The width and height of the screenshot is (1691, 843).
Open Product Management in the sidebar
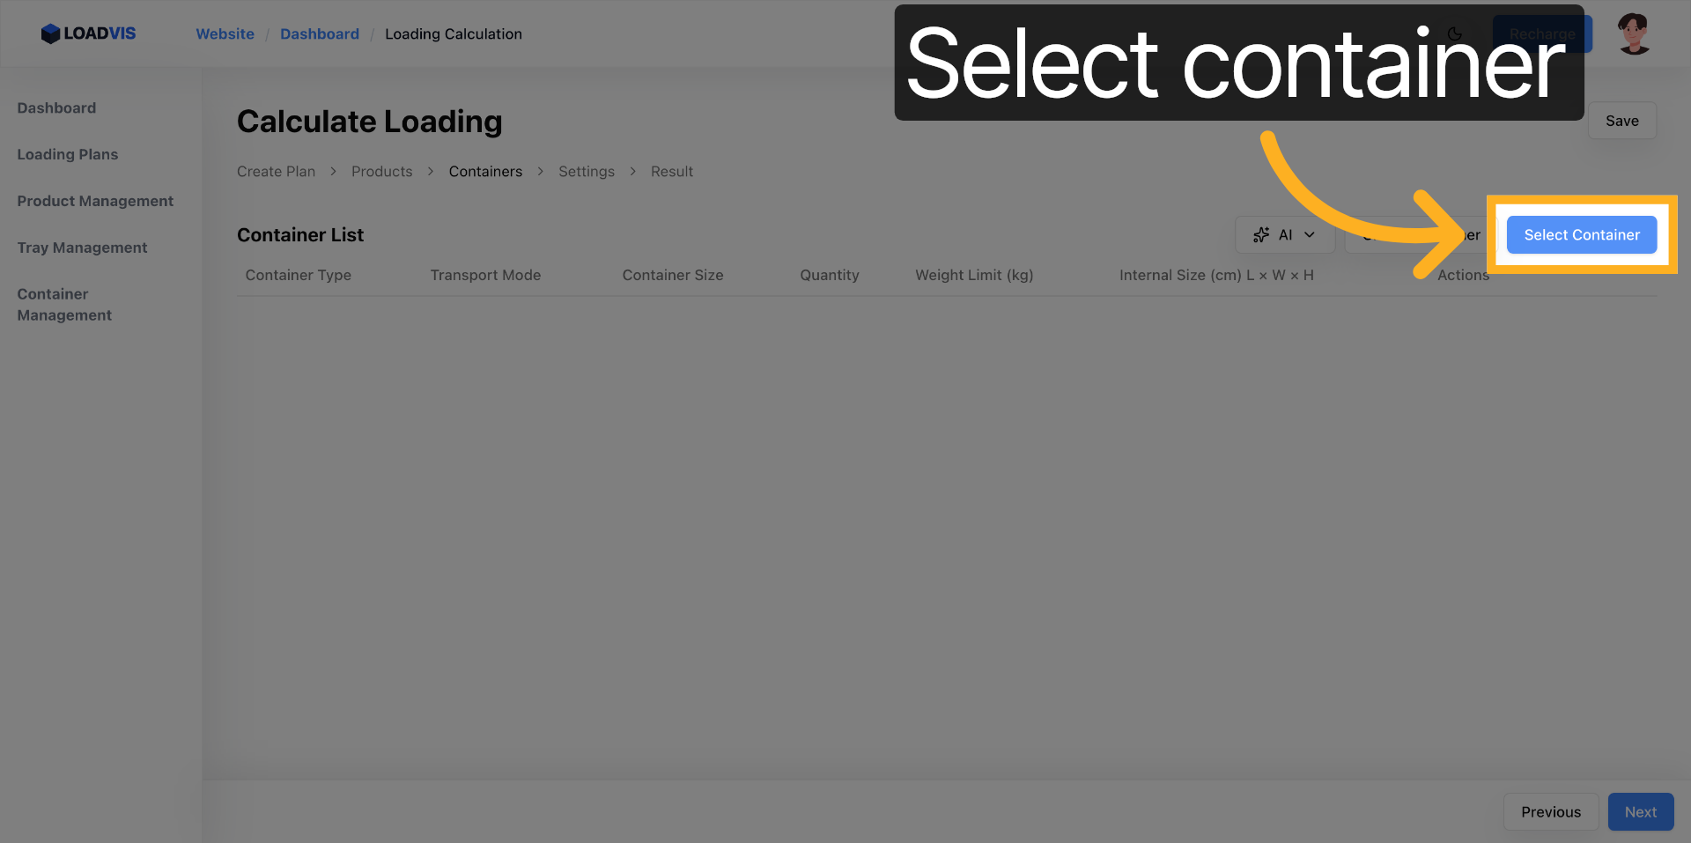[x=95, y=201]
